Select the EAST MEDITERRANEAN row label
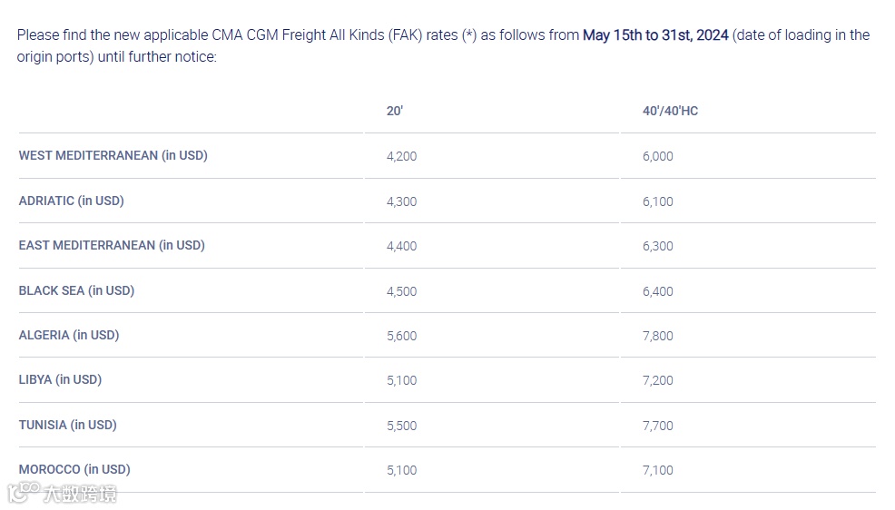 click(112, 245)
